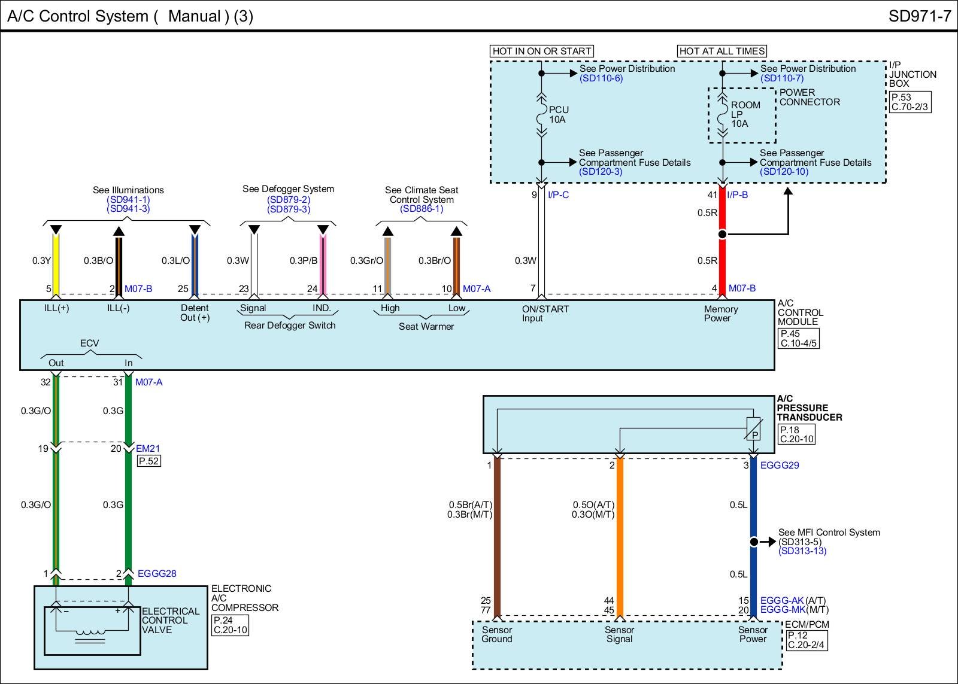
Task: Select the EM21 connector label
Action: click(148, 448)
